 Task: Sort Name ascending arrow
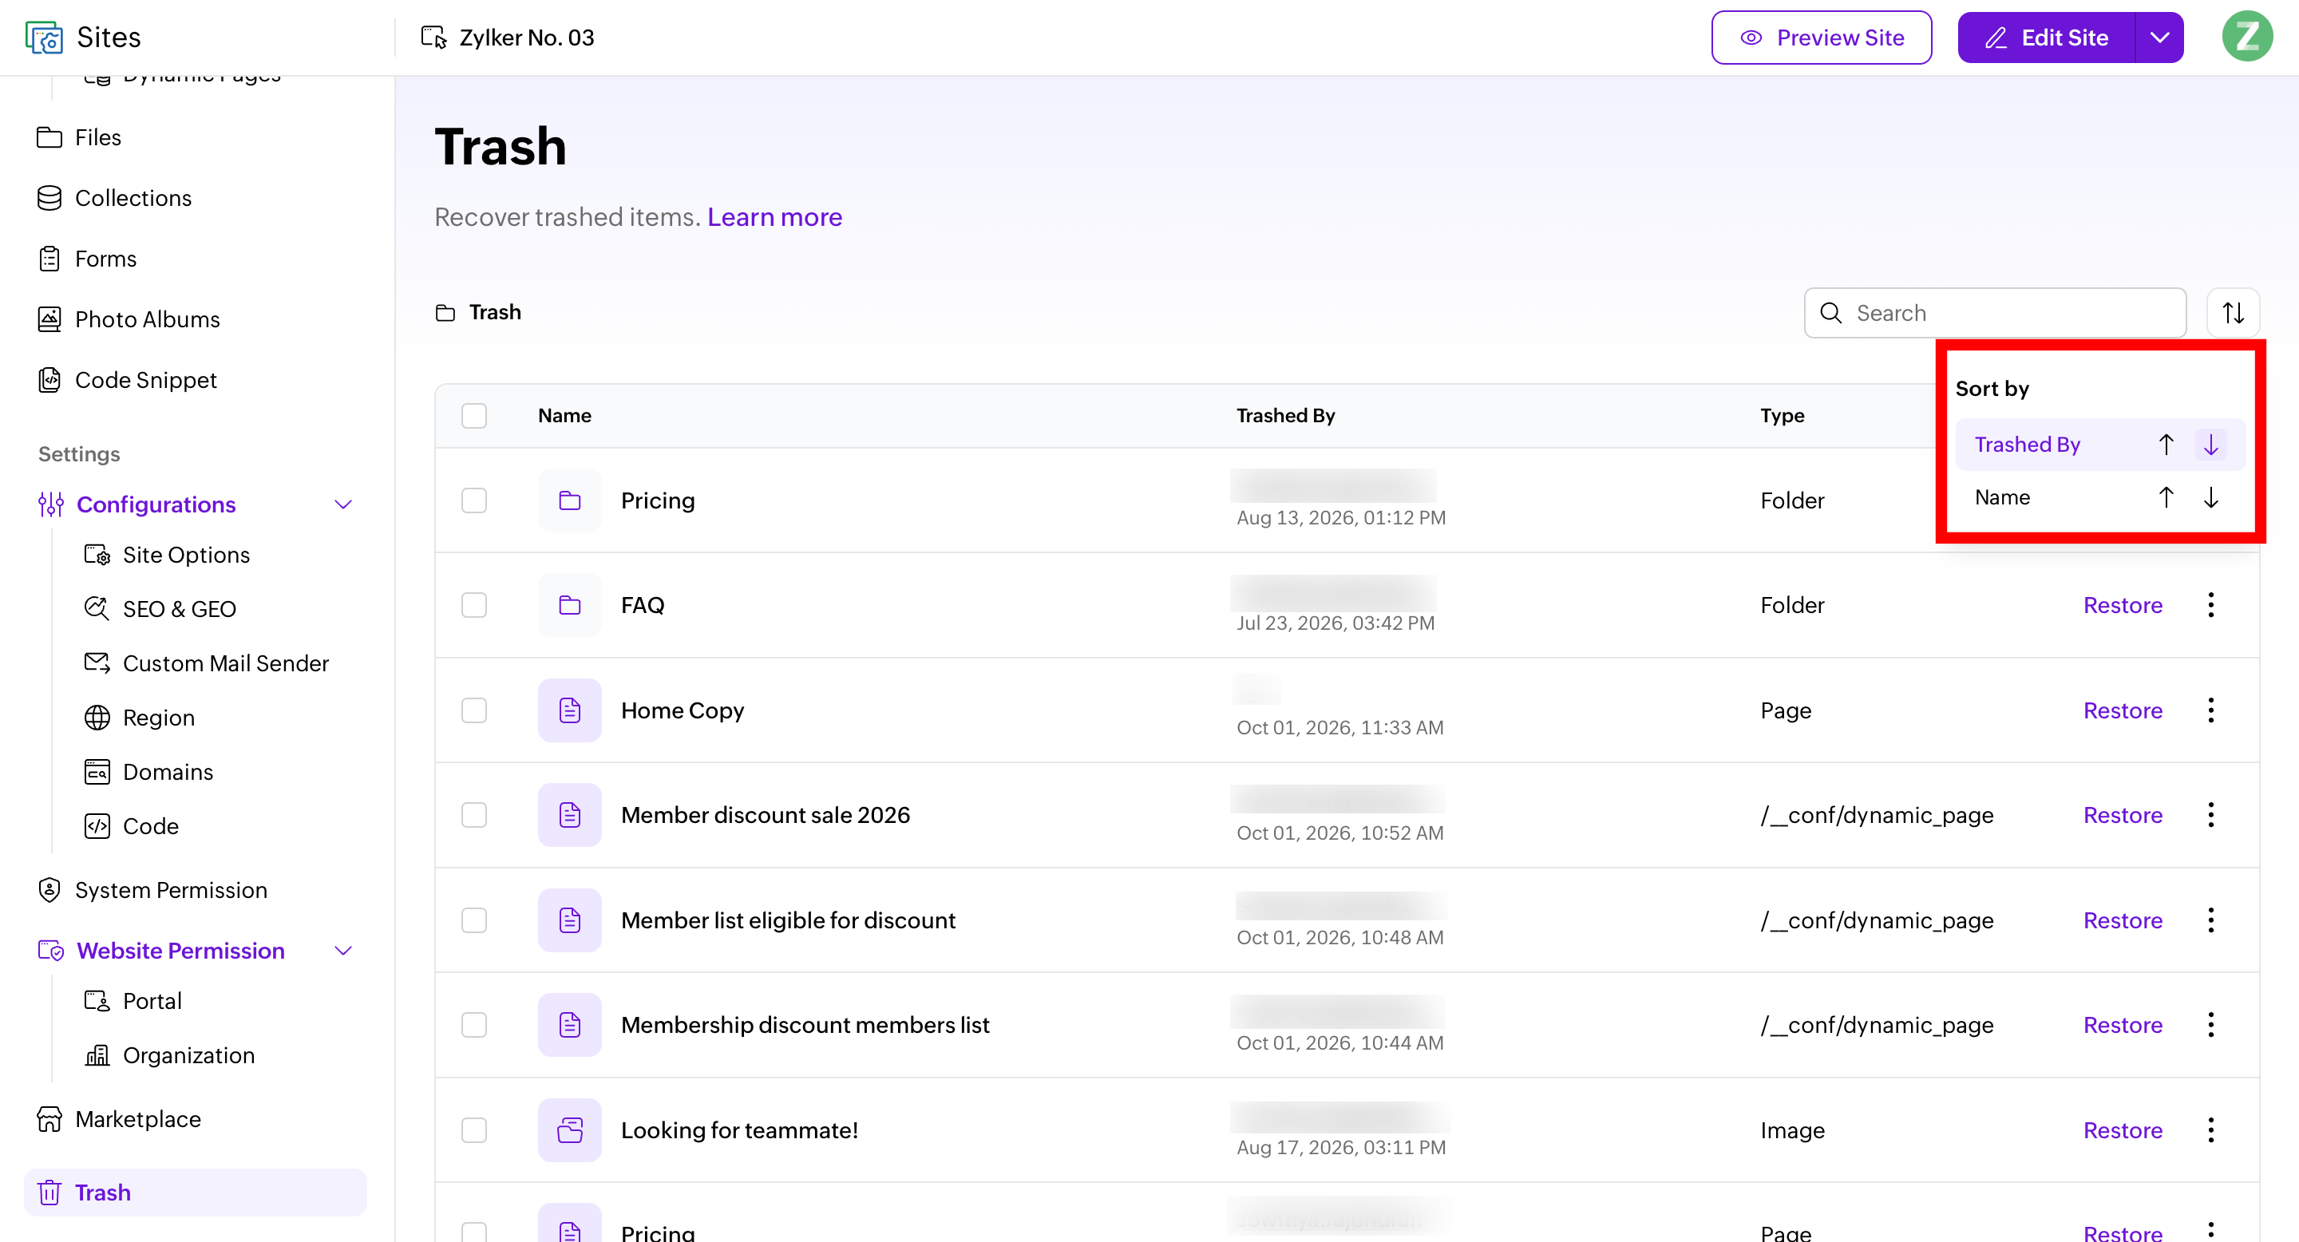(2166, 497)
